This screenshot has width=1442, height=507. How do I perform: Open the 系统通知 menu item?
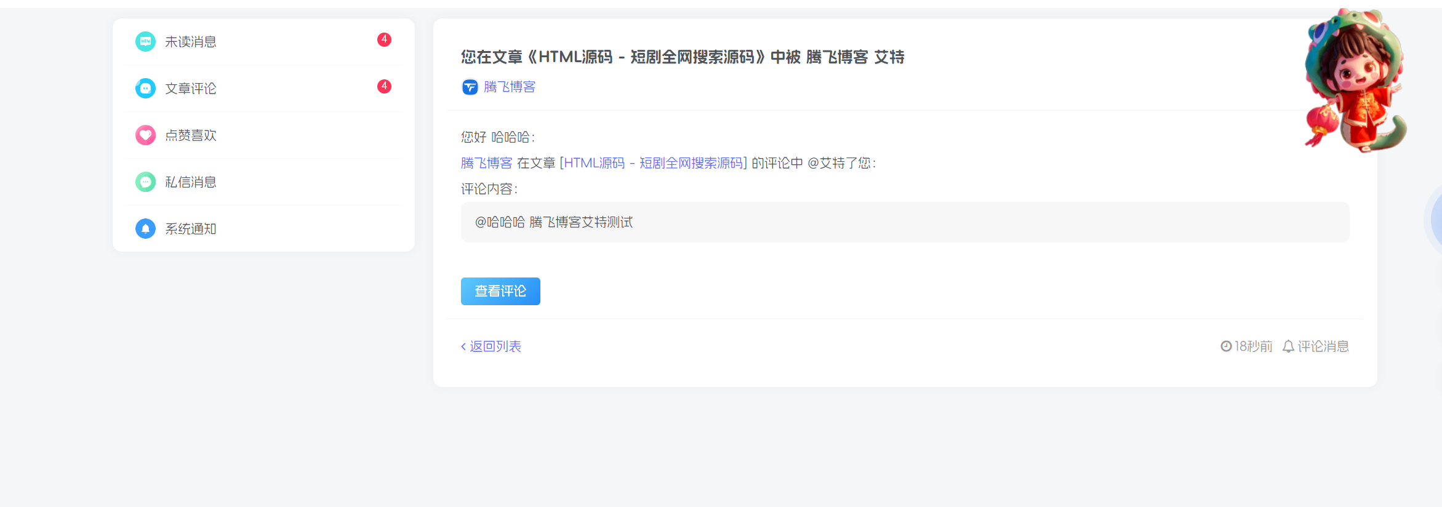click(x=263, y=229)
